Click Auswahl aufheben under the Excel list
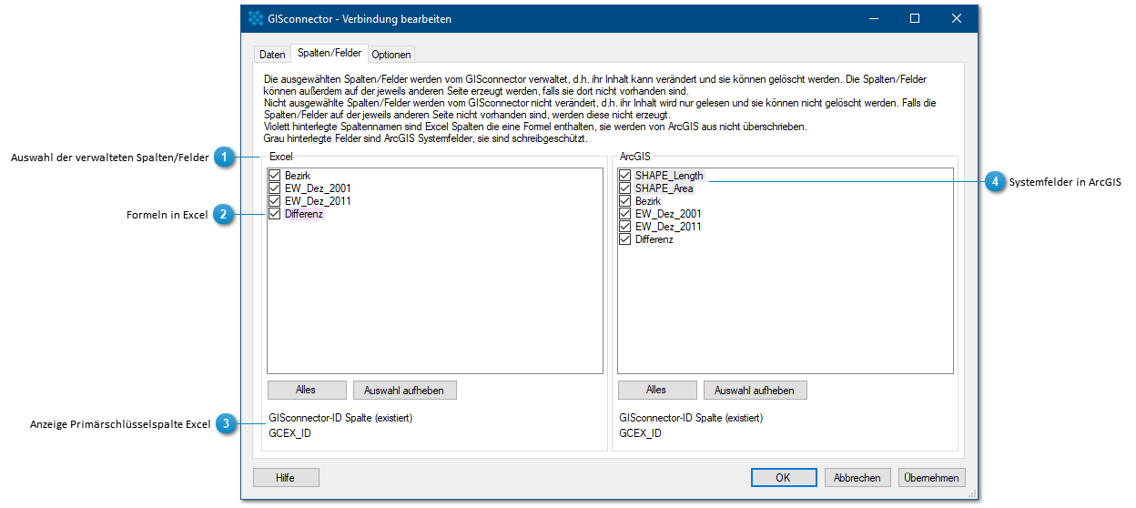Screen dimensions: 1136x508 click(404, 390)
